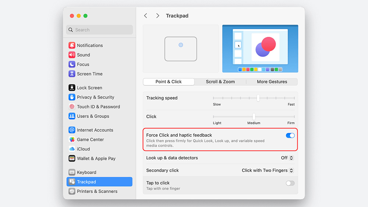
Task: Click Internet Accounts at-sign icon
Action: click(x=72, y=130)
